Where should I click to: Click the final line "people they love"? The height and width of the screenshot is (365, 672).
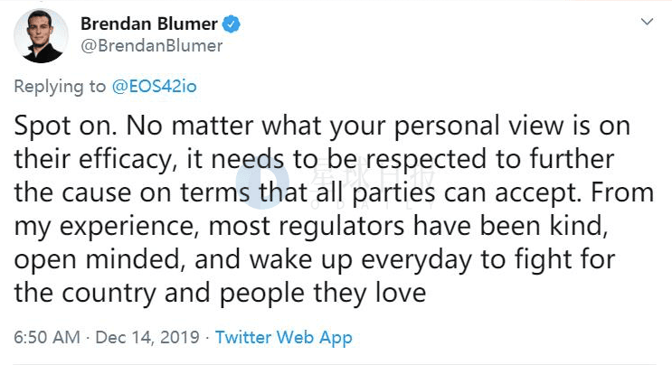click(323, 293)
